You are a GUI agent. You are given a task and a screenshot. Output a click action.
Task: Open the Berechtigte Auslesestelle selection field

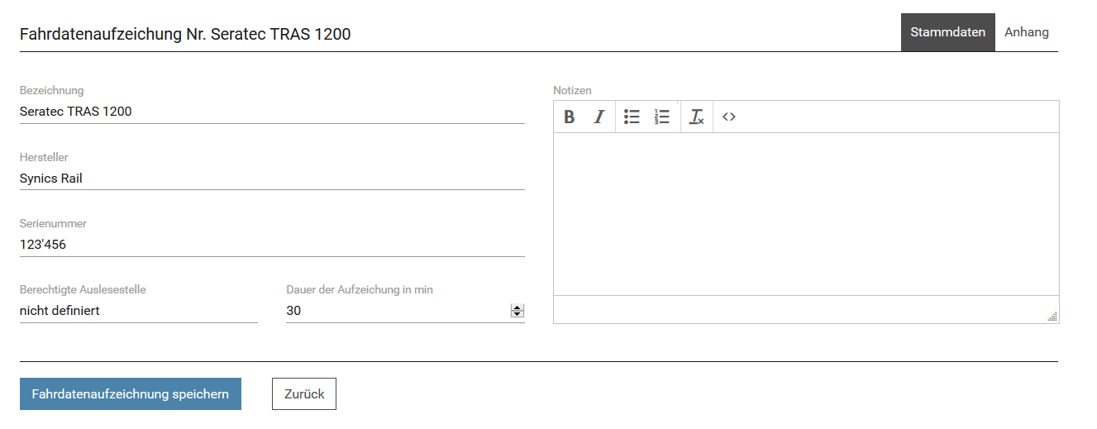click(x=138, y=311)
